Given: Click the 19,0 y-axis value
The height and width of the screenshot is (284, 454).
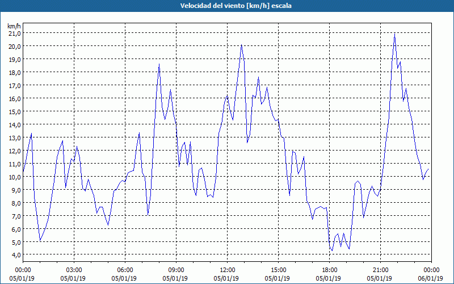Looking at the screenshot, I should pyautogui.click(x=15, y=60).
